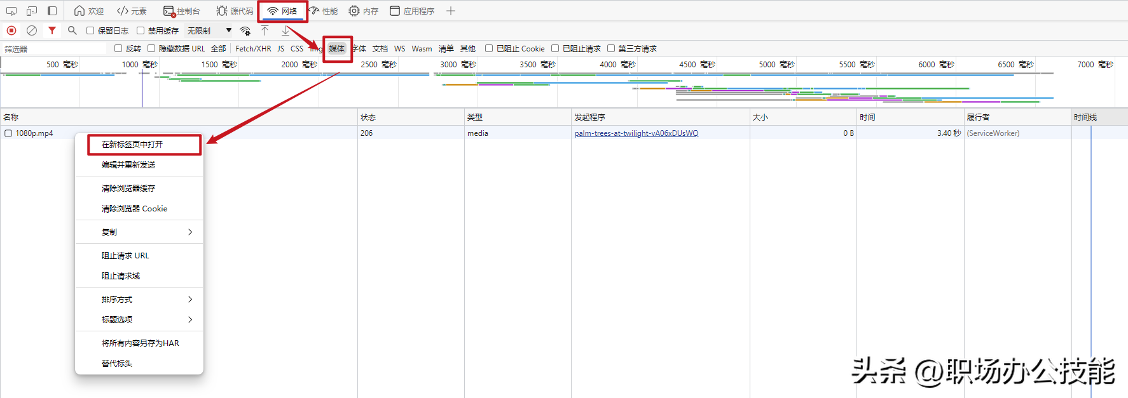The height and width of the screenshot is (398, 1128).
Task: Open the 欢迎 tab
Action: click(x=88, y=11)
